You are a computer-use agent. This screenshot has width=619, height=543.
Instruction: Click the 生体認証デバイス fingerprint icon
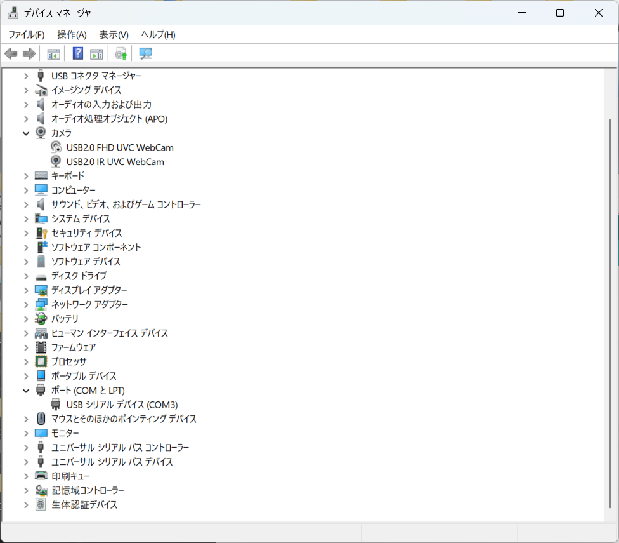(41, 505)
